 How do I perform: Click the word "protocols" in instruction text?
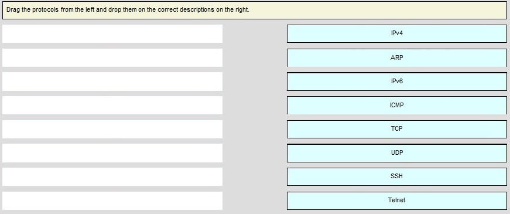[46, 10]
